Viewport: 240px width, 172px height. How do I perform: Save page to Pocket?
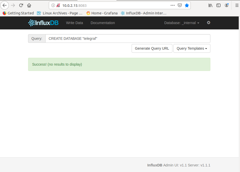click(180, 5)
